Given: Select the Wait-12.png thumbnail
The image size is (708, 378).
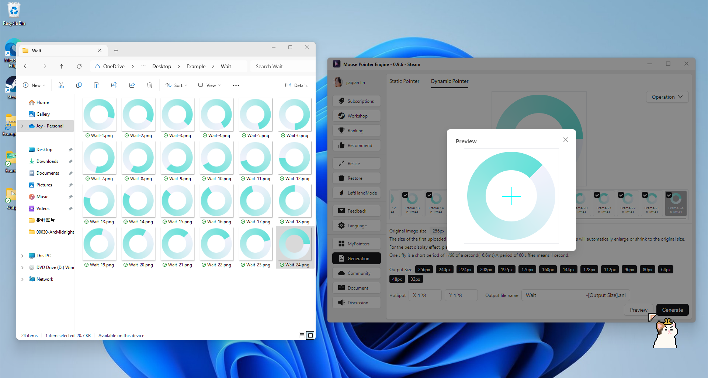Looking at the screenshot, I should [x=295, y=158].
